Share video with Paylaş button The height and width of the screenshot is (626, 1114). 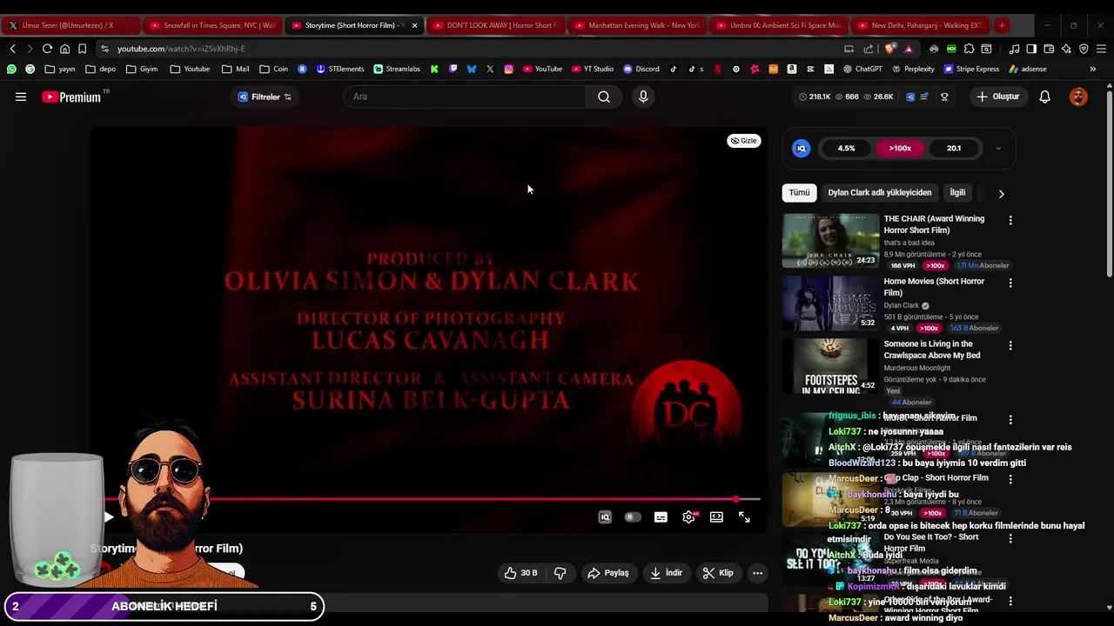pyautogui.click(x=607, y=573)
